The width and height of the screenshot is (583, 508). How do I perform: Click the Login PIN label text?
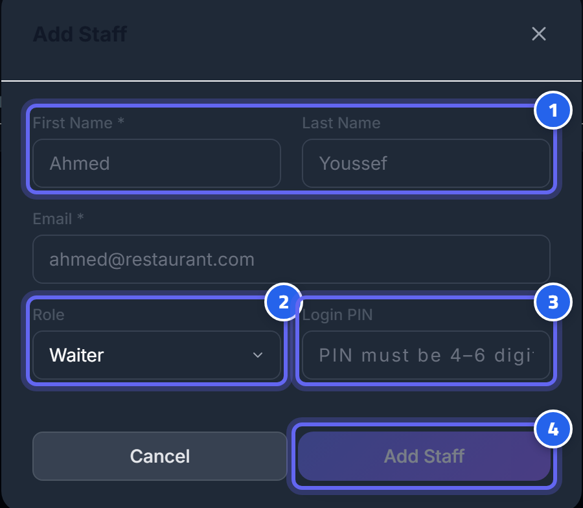[x=337, y=315]
